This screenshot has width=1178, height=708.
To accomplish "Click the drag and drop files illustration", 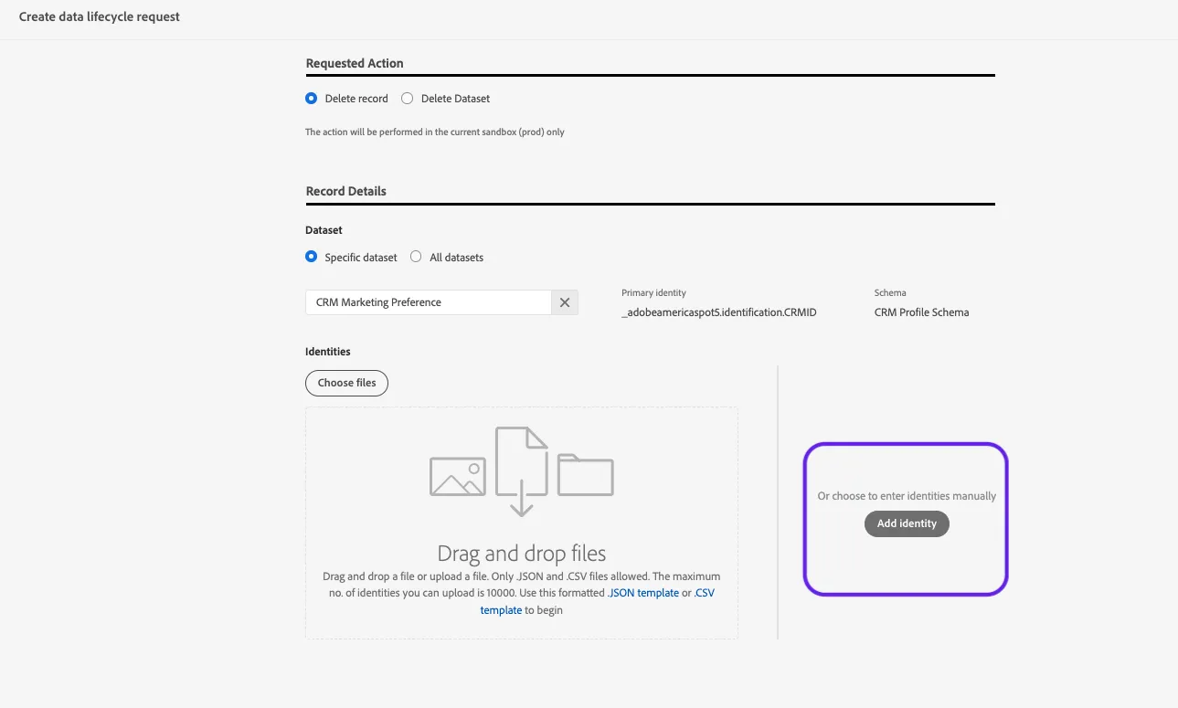I will pyautogui.click(x=522, y=470).
